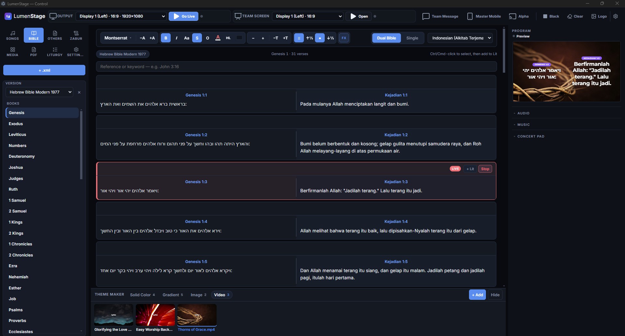This screenshot has height=336, width=625.
Task: Click the highlight color swatch
Action: [239, 38]
